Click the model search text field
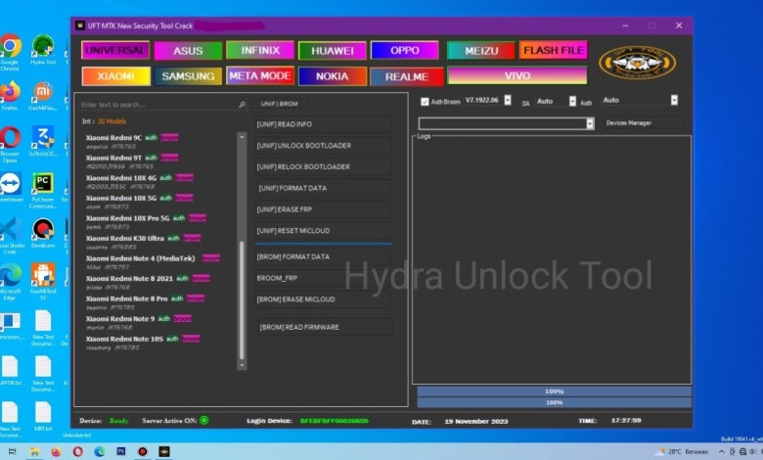This screenshot has width=763, height=460. pos(157,104)
